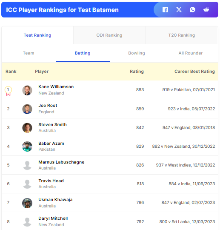Open Babar Azam player link

tap(51, 143)
